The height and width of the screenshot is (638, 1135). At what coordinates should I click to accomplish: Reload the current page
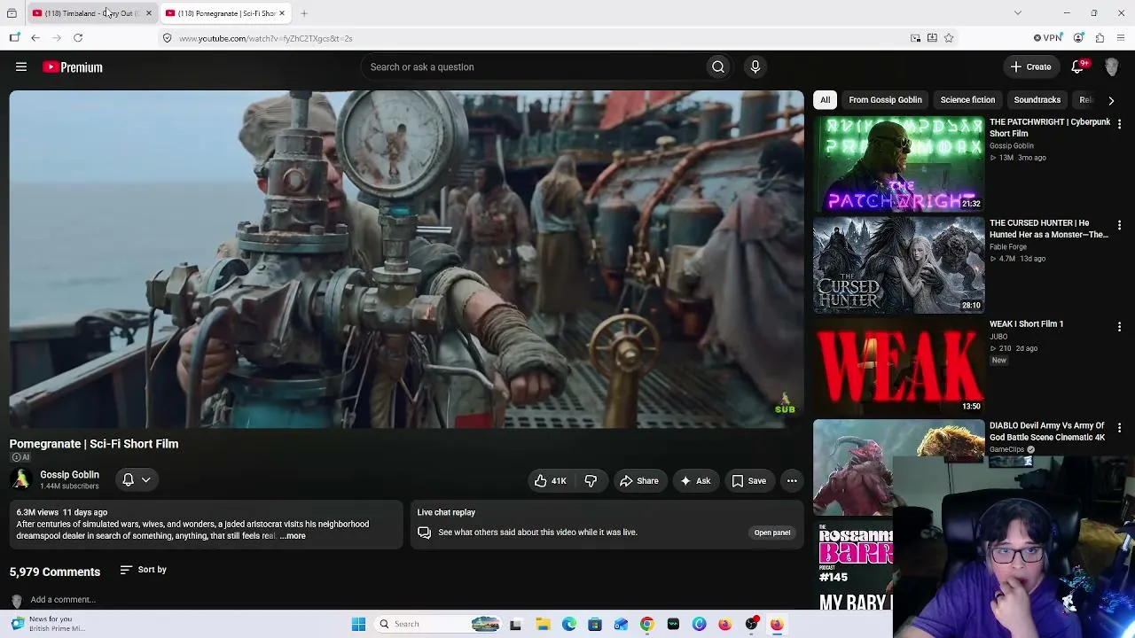click(x=78, y=38)
